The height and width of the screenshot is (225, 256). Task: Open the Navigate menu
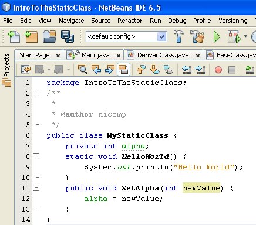(x=72, y=21)
